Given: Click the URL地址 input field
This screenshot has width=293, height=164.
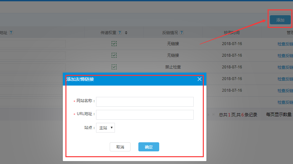Looking at the screenshot, I should tap(145, 115).
